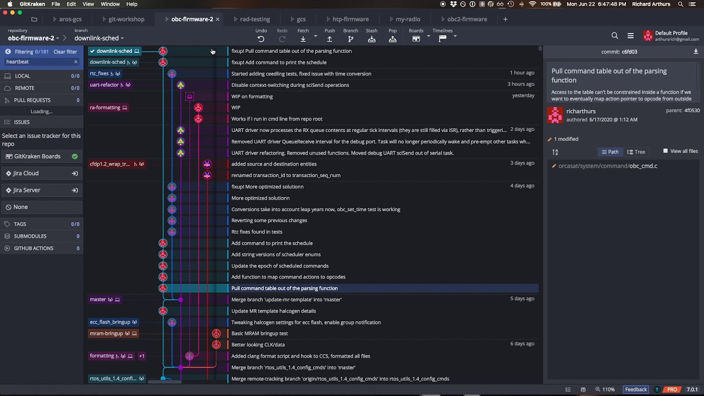Click the Clear filter link
This screenshot has width=704, height=396.
tap(65, 52)
